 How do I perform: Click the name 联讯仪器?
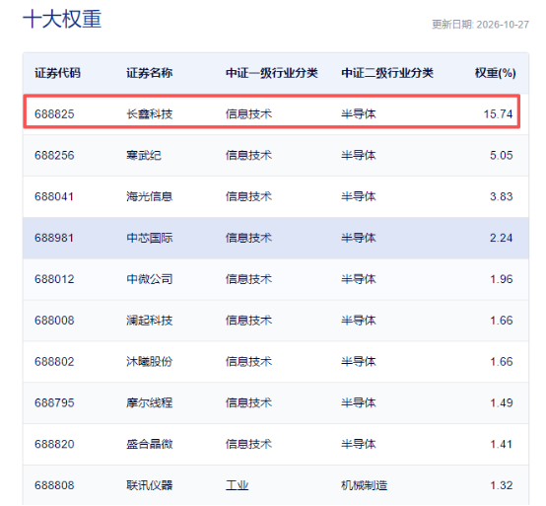[x=150, y=485]
